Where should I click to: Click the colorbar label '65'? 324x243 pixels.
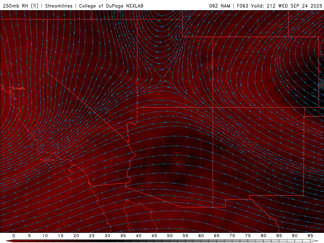217,236
